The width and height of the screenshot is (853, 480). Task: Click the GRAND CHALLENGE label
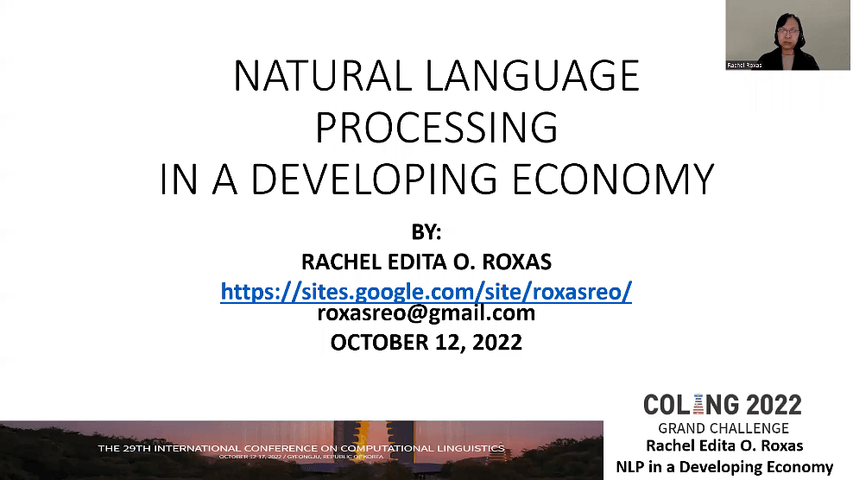723,428
